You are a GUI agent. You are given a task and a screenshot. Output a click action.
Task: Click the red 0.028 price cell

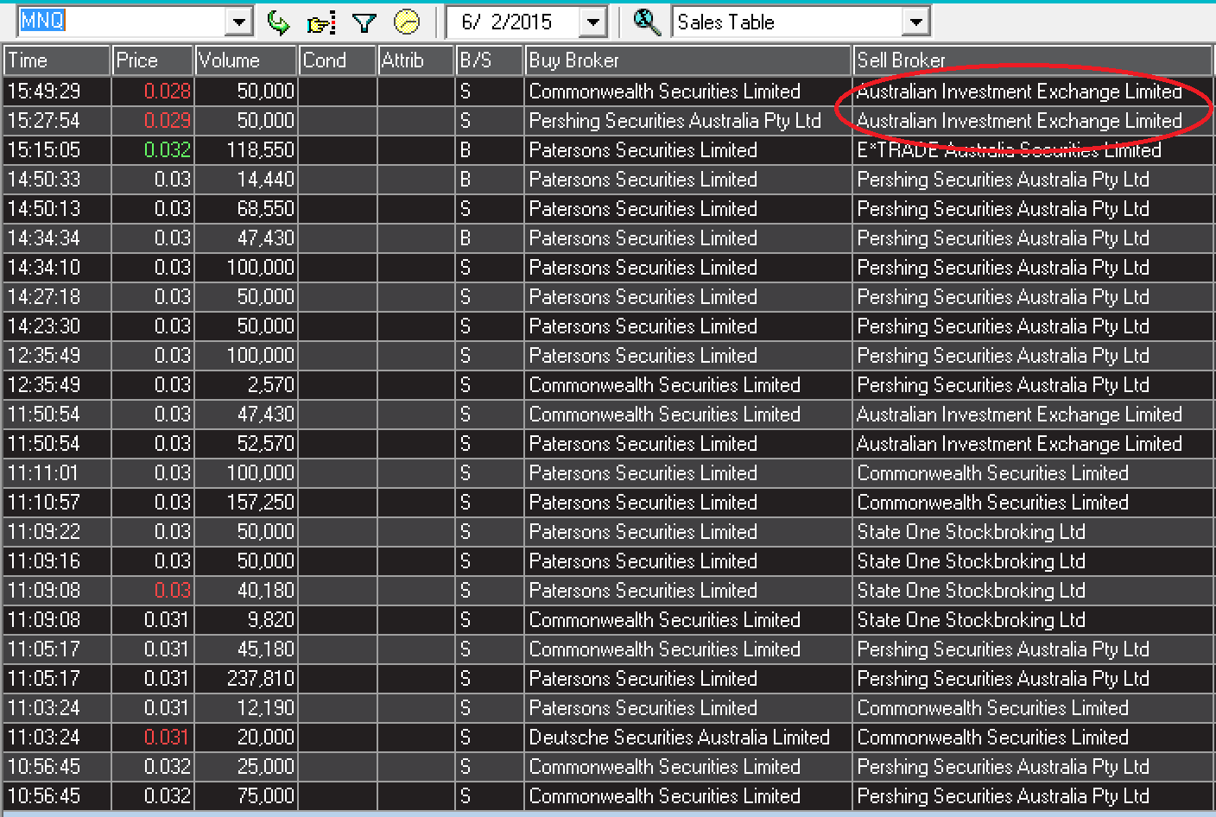(153, 92)
